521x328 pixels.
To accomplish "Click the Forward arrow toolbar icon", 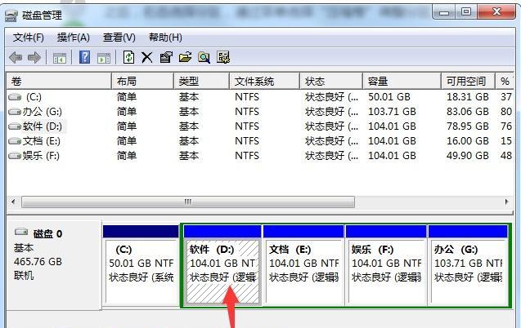I will 34,58.
